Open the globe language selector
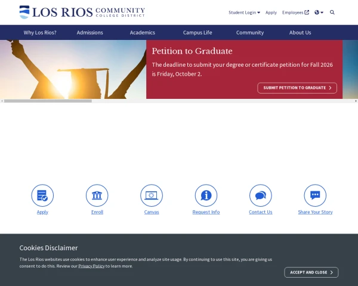The width and height of the screenshot is (358, 286). pyautogui.click(x=319, y=13)
